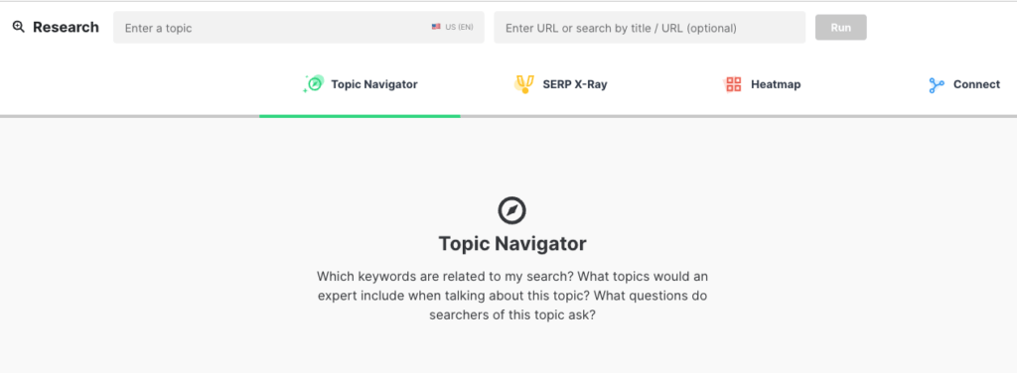Focus the Enter URL or search by title field
The width and height of the screenshot is (1017, 373).
click(x=650, y=28)
